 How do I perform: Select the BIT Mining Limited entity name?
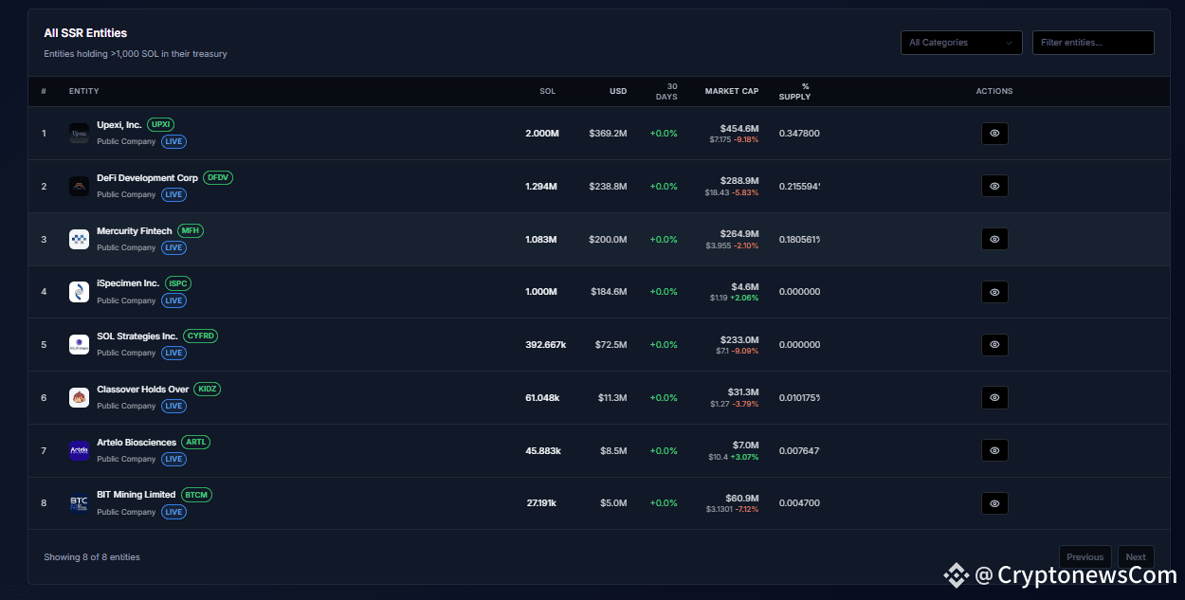coord(137,495)
